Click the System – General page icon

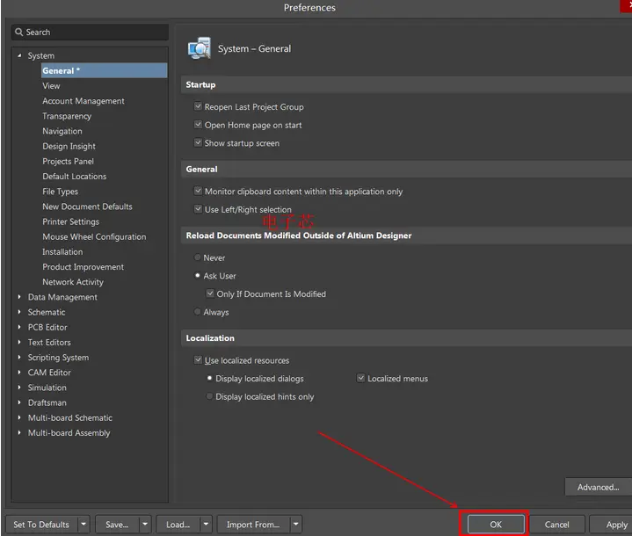pos(200,48)
